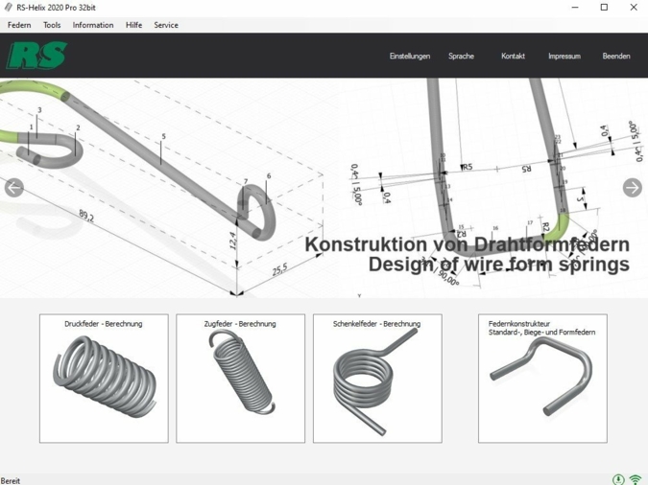This screenshot has height=485, width=648.
Task: Open Einstellungen in the header
Action: (410, 57)
